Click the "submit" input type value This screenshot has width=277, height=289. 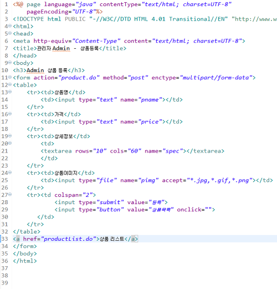pyautogui.click(x=110, y=202)
